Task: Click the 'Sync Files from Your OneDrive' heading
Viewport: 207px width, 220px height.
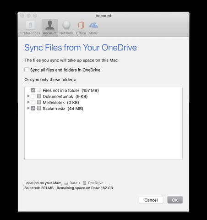Action: [x=81, y=48]
